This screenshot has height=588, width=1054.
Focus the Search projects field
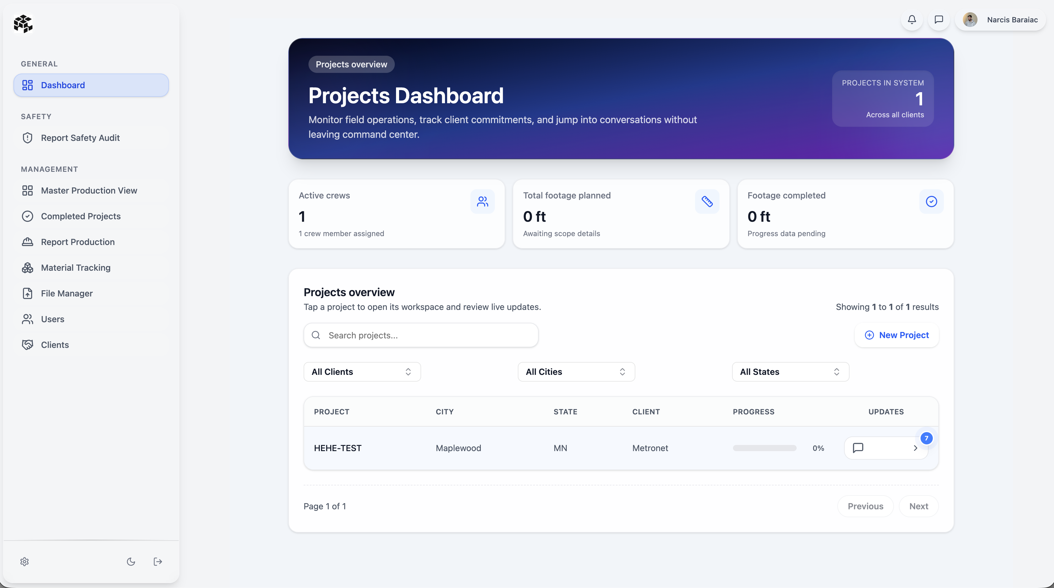(425, 335)
